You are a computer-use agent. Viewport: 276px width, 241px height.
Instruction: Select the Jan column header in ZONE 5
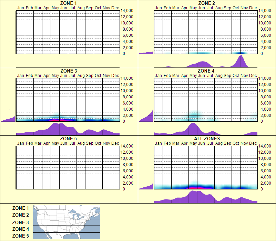pos(20,143)
